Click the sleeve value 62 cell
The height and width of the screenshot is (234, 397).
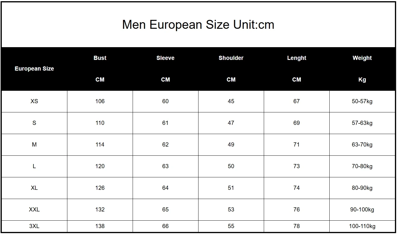click(165, 145)
